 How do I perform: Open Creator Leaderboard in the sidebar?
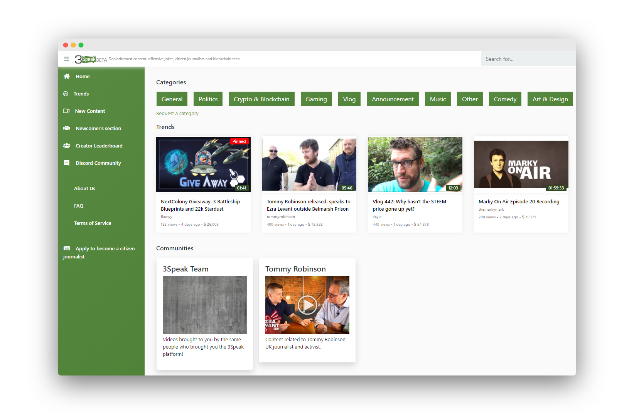pos(99,146)
